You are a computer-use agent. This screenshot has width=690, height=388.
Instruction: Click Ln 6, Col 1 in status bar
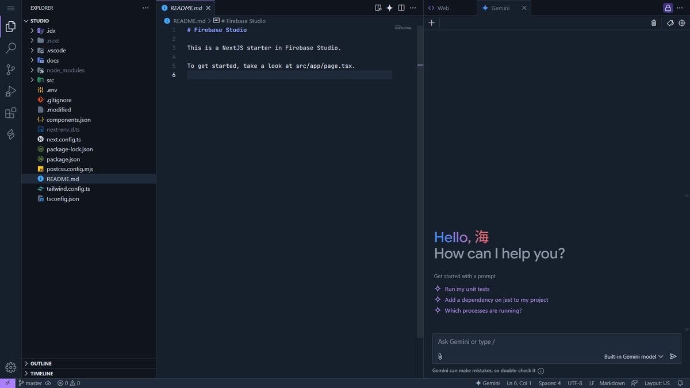pos(519,383)
